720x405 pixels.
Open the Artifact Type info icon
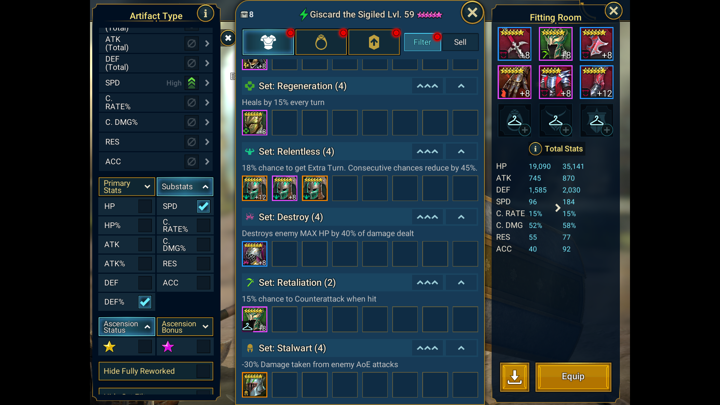click(x=205, y=13)
